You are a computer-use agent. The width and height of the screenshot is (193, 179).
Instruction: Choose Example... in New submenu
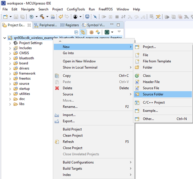[163, 111]
